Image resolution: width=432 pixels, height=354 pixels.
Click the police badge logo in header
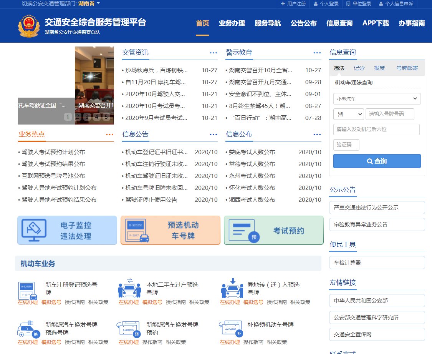pyautogui.click(x=29, y=26)
